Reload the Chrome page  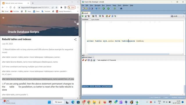click(10, 7)
